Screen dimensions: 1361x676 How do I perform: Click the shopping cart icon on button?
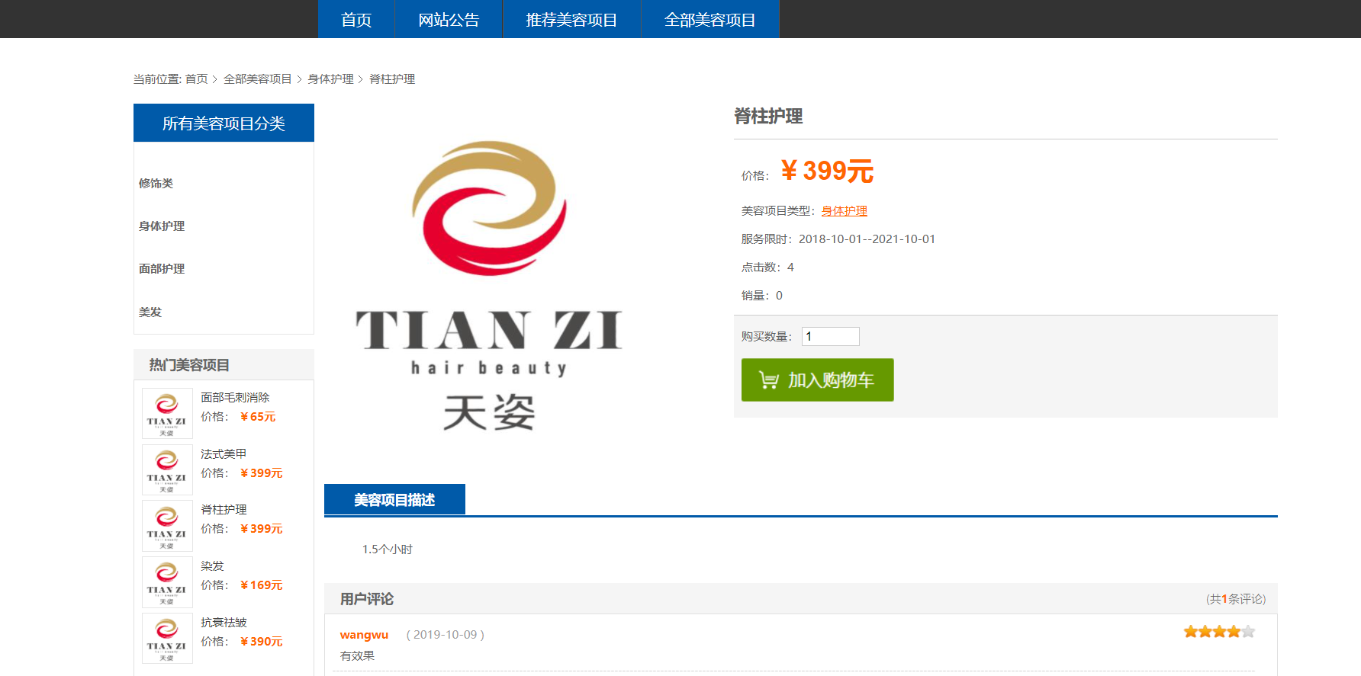769,380
